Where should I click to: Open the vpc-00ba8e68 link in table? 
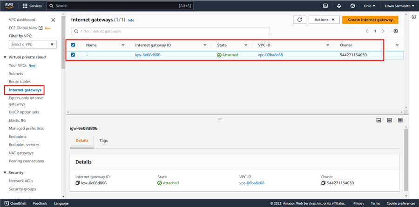coord(270,55)
